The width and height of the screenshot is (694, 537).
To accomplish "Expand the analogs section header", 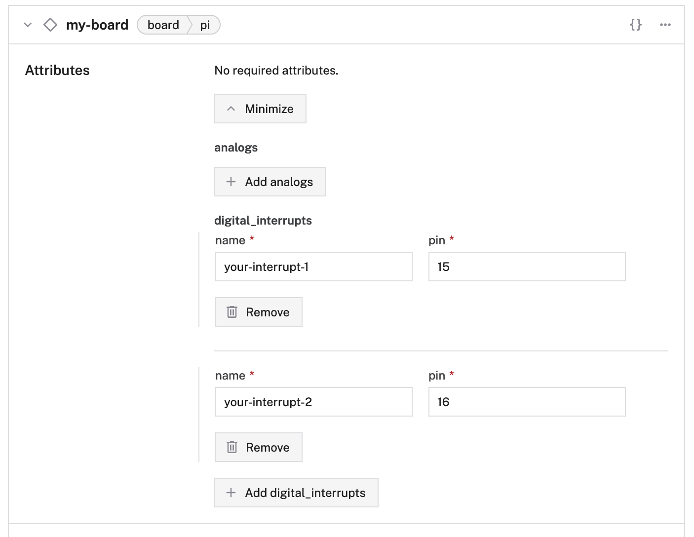I will pyautogui.click(x=236, y=147).
